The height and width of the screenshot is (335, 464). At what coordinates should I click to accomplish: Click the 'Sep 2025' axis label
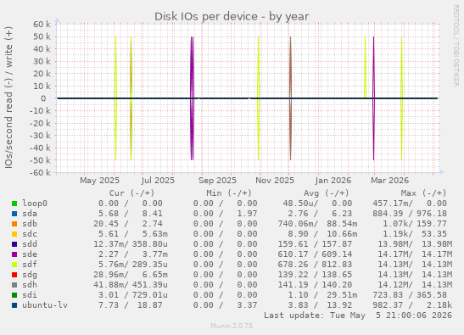pyautogui.click(x=217, y=181)
